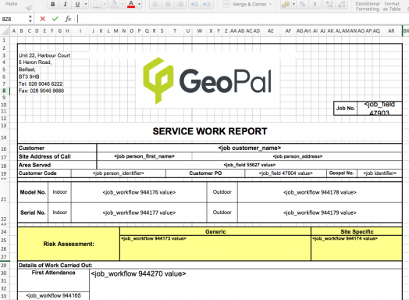Click in the formula bar

pos(243,19)
